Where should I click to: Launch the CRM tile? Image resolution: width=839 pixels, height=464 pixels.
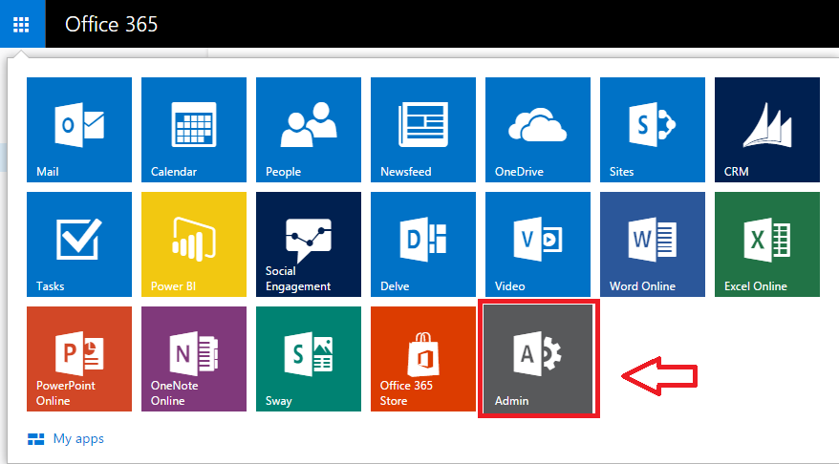[x=767, y=130]
